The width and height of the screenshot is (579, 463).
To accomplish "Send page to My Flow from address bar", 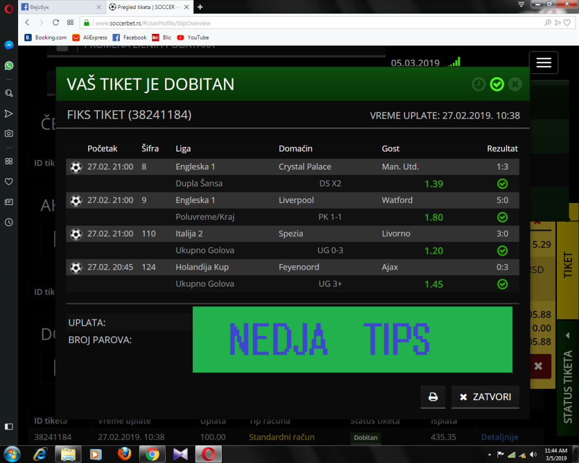I will pyautogui.click(x=558, y=23).
